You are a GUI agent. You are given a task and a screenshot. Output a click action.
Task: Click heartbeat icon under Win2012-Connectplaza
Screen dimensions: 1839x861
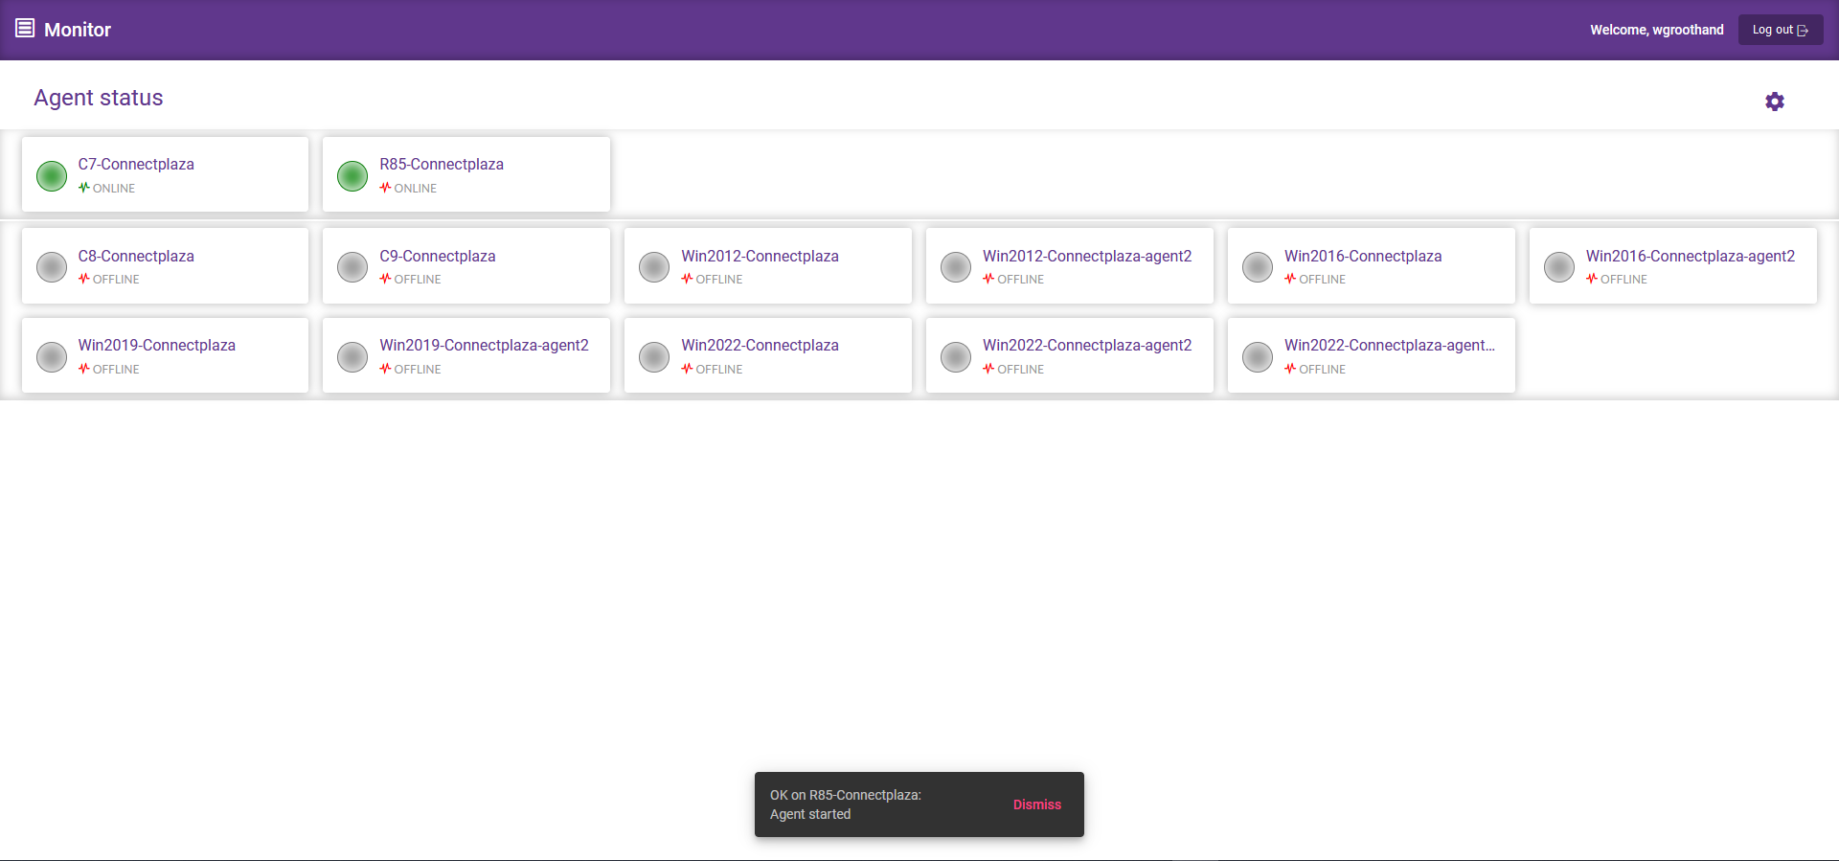(x=687, y=279)
